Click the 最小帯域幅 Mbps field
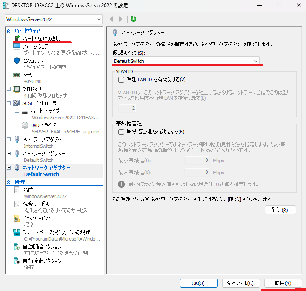The width and height of the screenshot is (306, 291). tap(197, 161)
